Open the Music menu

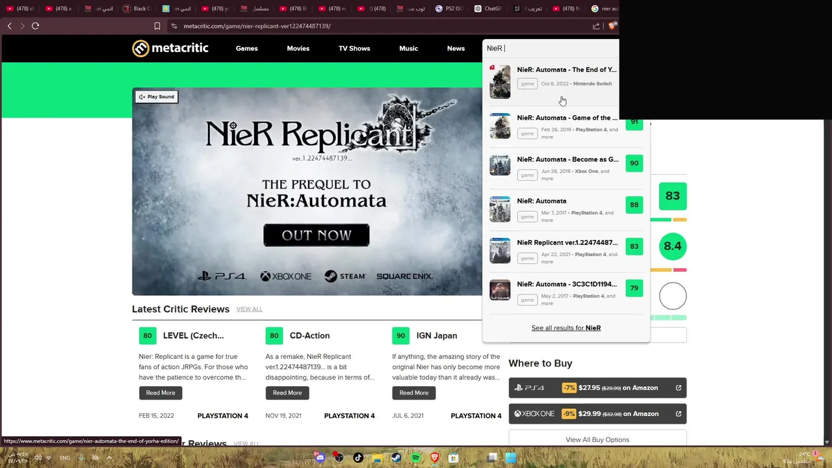[x=408, y=49]
